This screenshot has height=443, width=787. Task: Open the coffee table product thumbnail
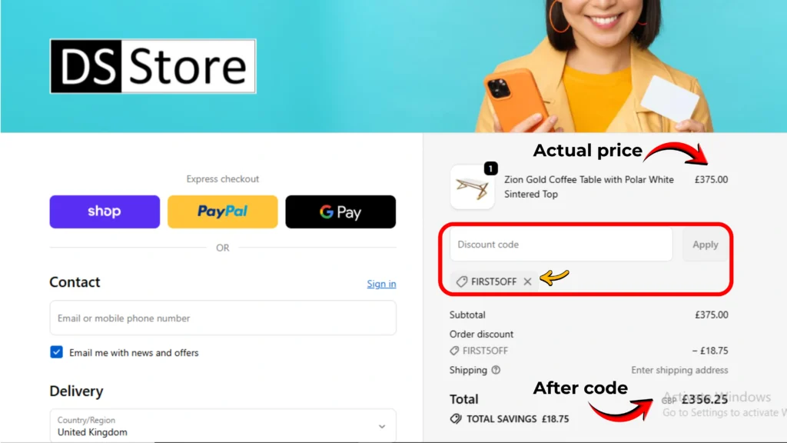coord(473,188)
